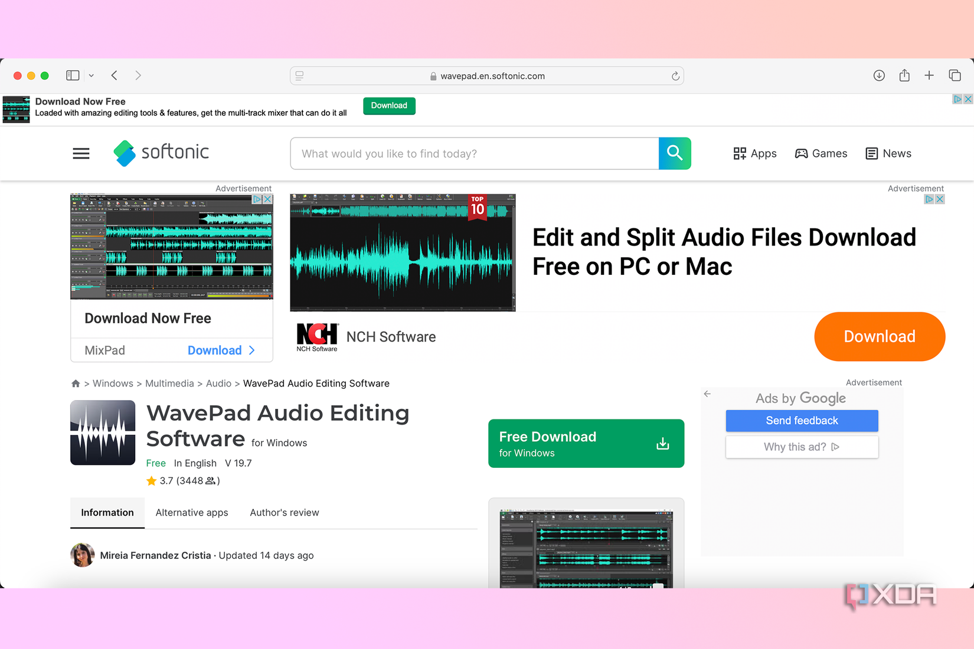
Task: Reload the page in address bar
Action: [675, 76]
